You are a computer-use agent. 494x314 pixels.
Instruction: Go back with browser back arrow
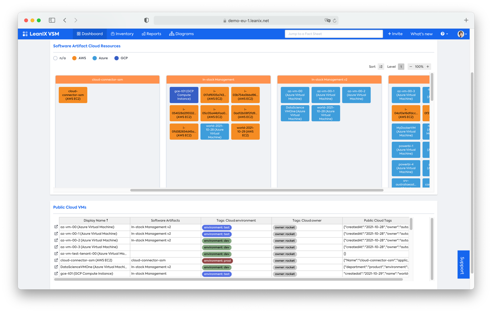pos(65,20)
